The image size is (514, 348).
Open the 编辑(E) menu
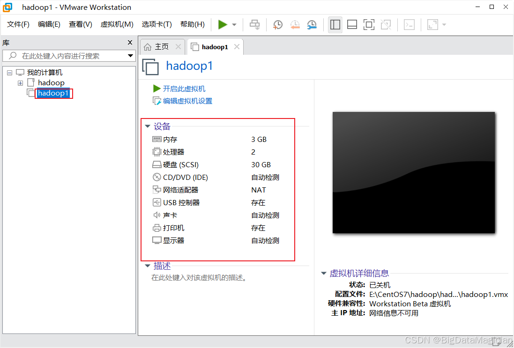point(49,24)
